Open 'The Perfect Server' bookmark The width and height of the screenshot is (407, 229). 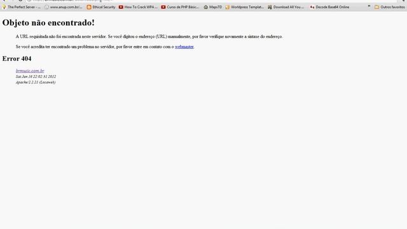(x=22, y=7)
